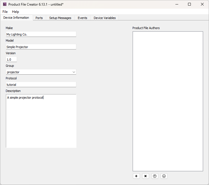Screen dimensions: 209x185
Task: Click the remove author X icon
Action: pyautogui.click(x=145, y=176)
